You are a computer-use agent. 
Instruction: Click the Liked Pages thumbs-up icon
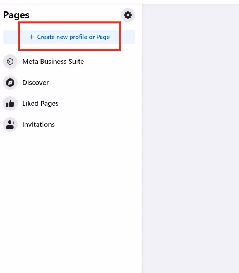[10, 104]
